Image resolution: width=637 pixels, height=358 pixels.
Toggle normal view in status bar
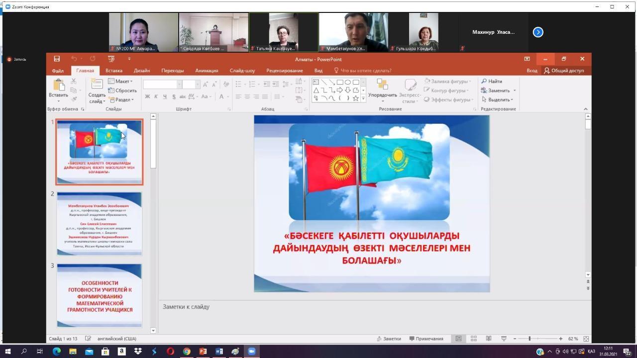coord(458,339)
